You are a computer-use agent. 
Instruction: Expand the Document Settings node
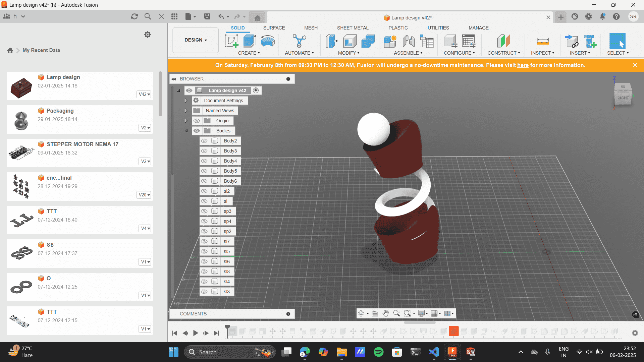click(186, 101)
